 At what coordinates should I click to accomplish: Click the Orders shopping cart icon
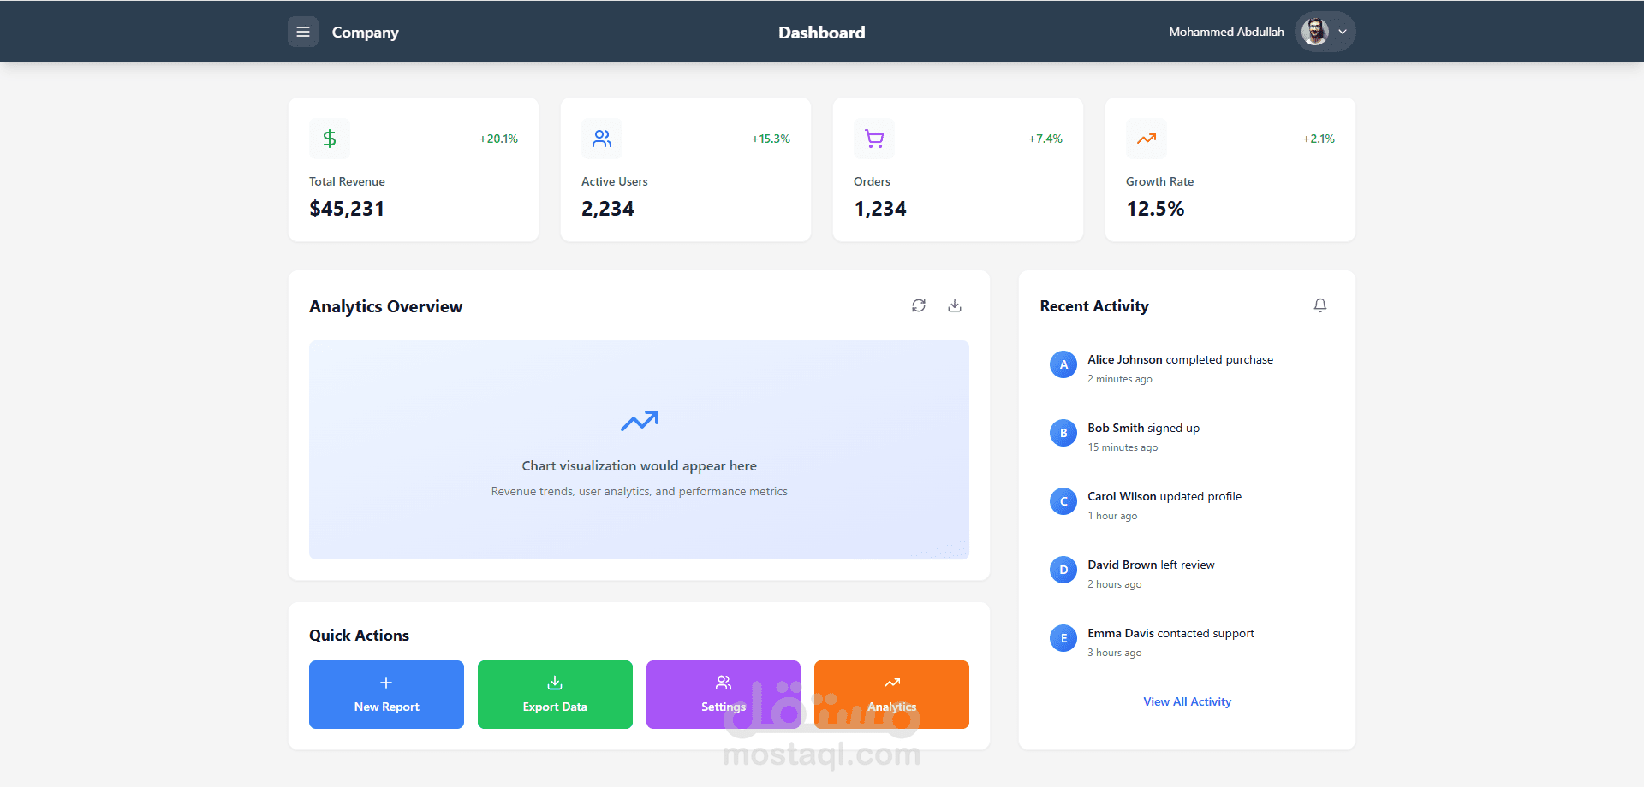click(874, 139)
